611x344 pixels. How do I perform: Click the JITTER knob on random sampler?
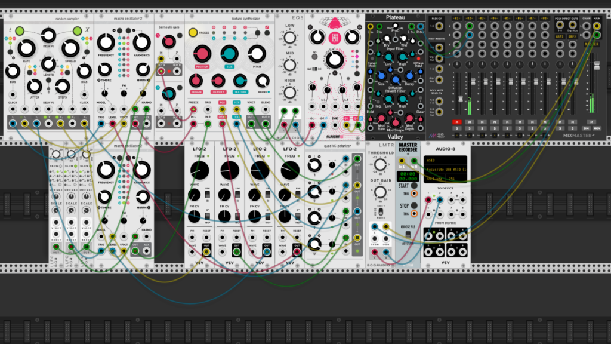(x=34, y=87)
